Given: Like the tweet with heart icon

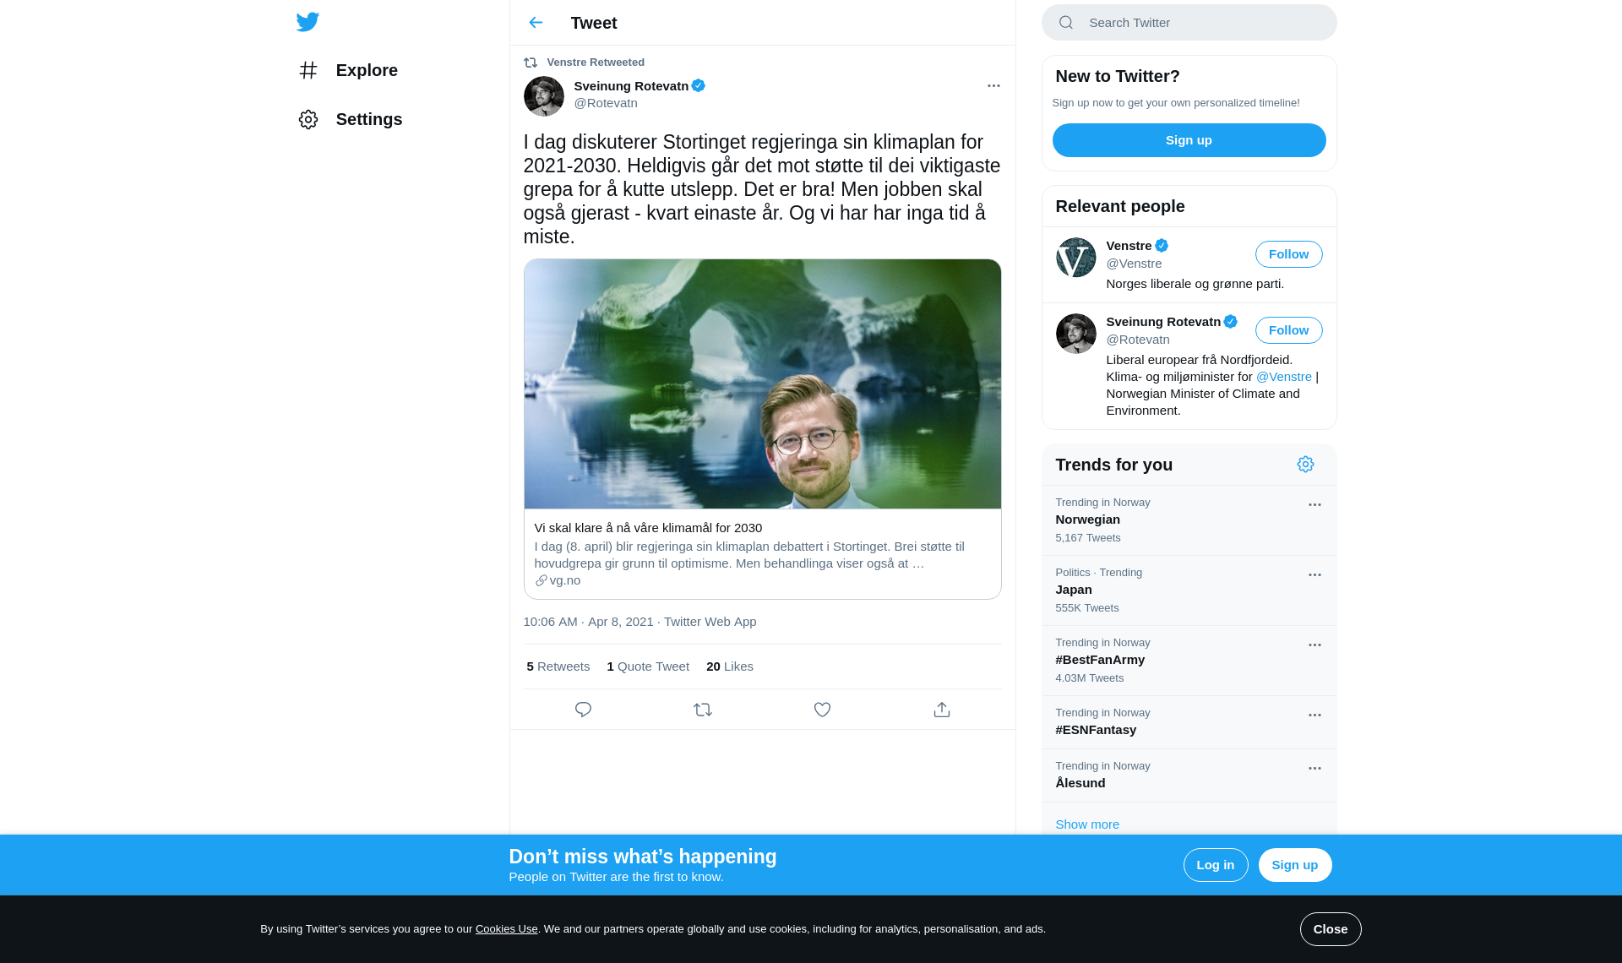Looking at the screenshot, I should (822, 710).
